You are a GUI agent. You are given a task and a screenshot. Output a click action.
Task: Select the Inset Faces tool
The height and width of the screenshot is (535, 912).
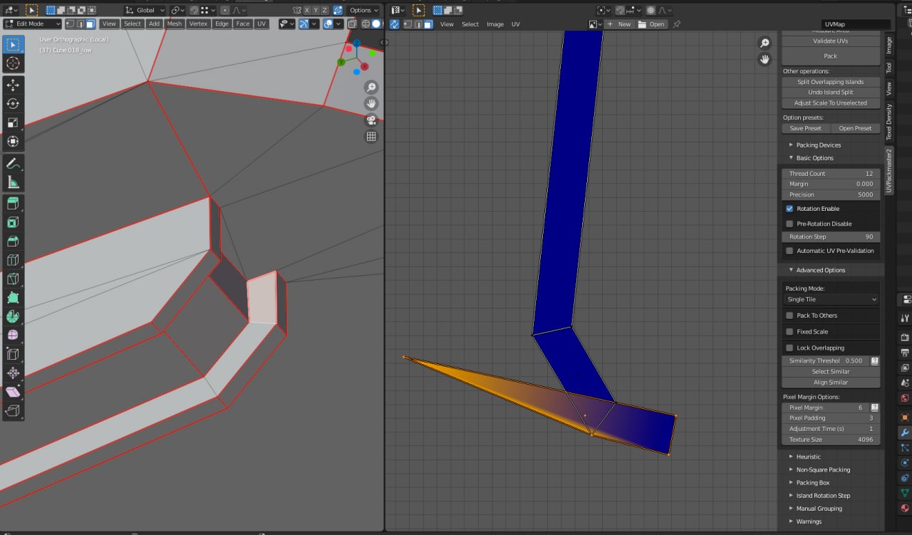pyautogui.click(x=12, y=222)
